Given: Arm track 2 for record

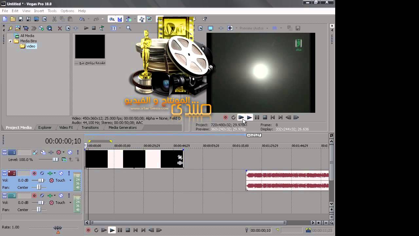Looking at the screenshot, I should click(x=34, y=173).
